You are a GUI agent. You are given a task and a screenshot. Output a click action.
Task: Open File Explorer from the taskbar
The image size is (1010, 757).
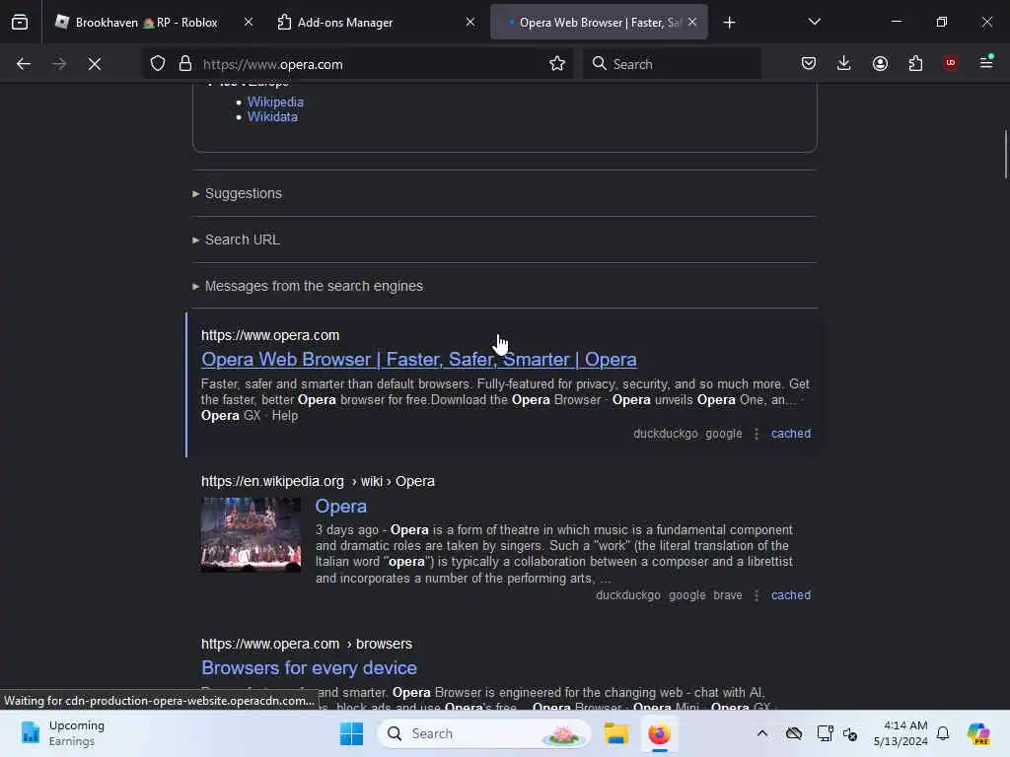tap(615, 733)
